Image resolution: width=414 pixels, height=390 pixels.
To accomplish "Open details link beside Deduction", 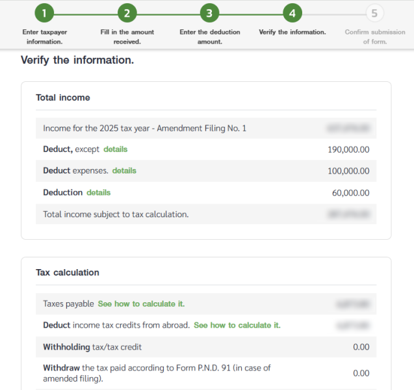I will (x=99, y=192).
